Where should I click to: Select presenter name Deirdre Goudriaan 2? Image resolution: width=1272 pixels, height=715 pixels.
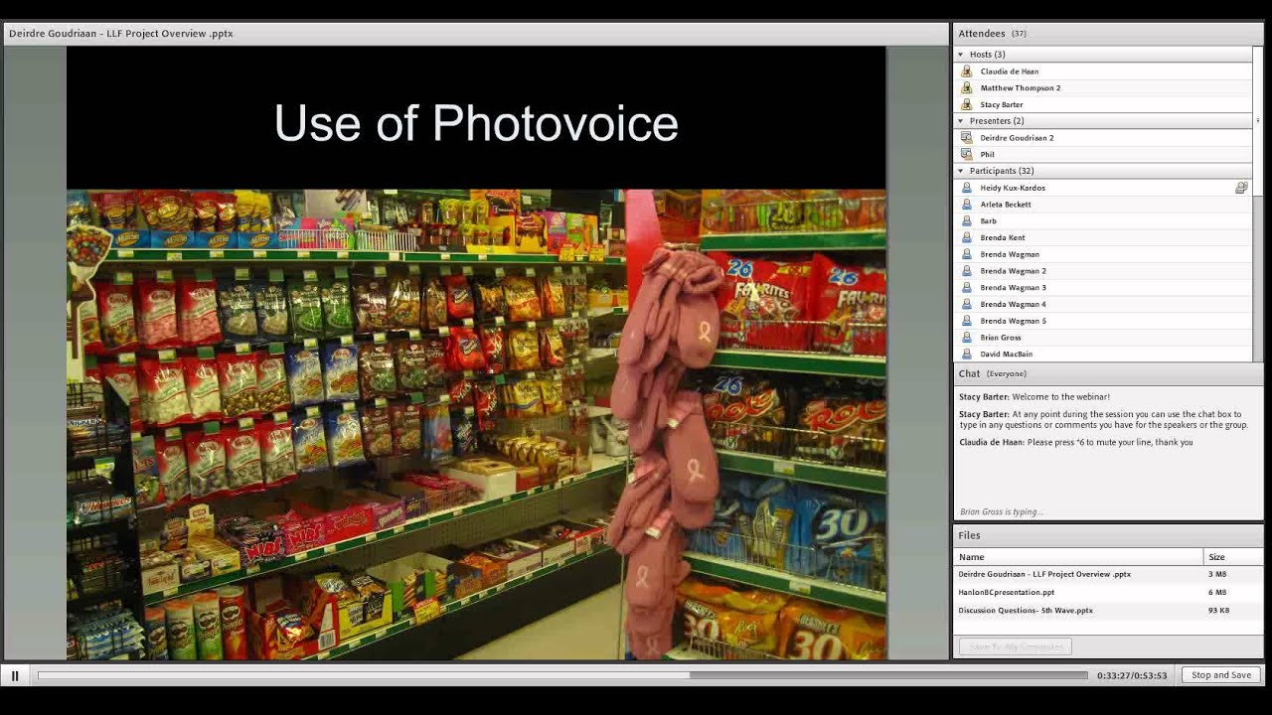[1017, 138]
